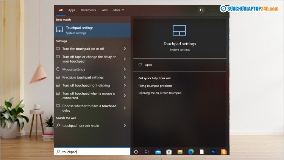Viewport: 284px width, 160px height.
Task: Expand arrow next to Mouse settings
Action: (125, 69)
